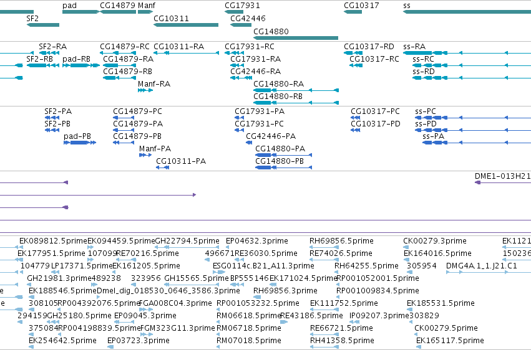Select protein CG10311-PA

[181, 161]
